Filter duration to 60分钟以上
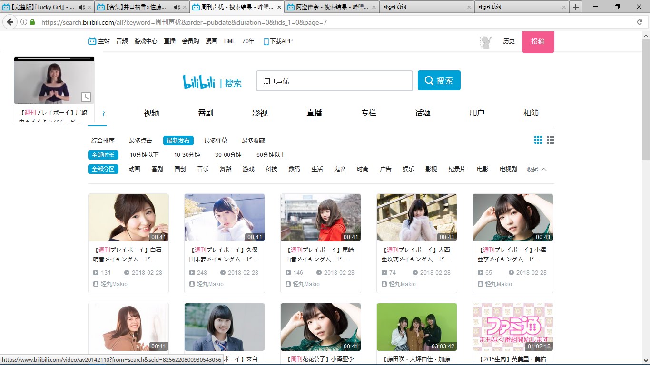 point(271,155)
